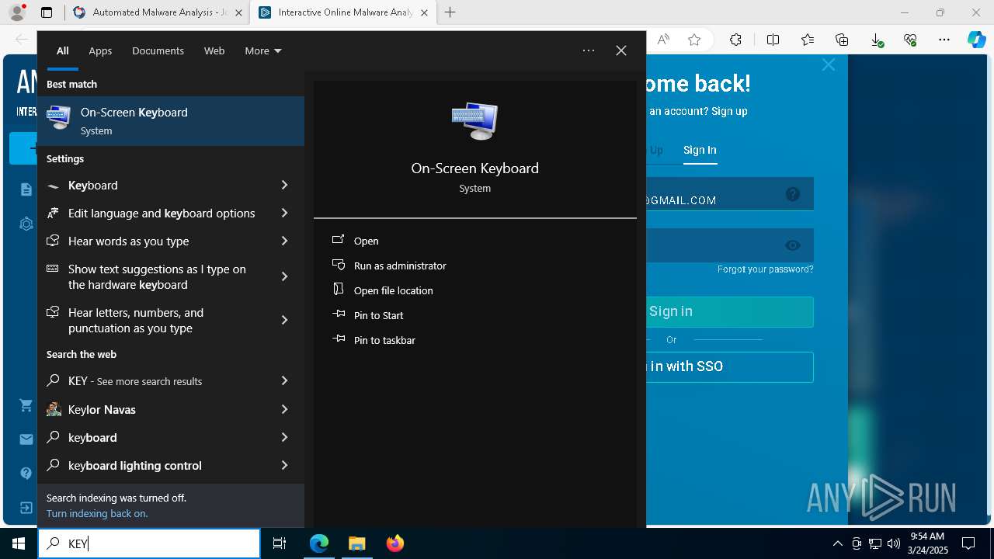Image resolution: width=994 pixels, height=559 pixels.
Task: Expand Keylor Navas web result arrow
Action: pyautogui.click(x=284, y=410)
